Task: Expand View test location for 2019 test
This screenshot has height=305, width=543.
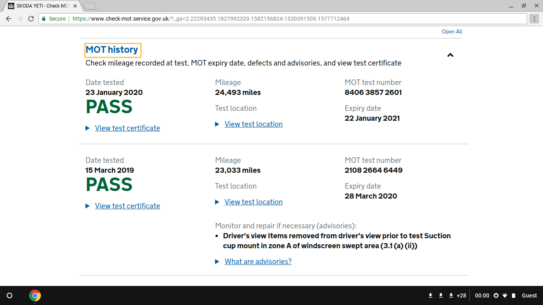Action: pyautogui.click(x=253, y=202)
